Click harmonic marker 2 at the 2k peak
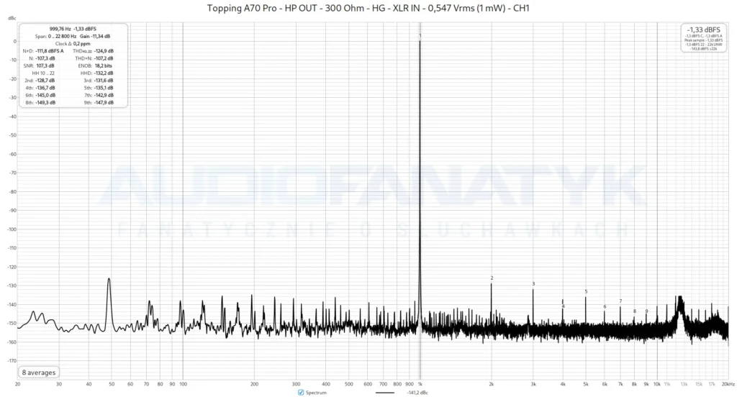 pos(492,278)
